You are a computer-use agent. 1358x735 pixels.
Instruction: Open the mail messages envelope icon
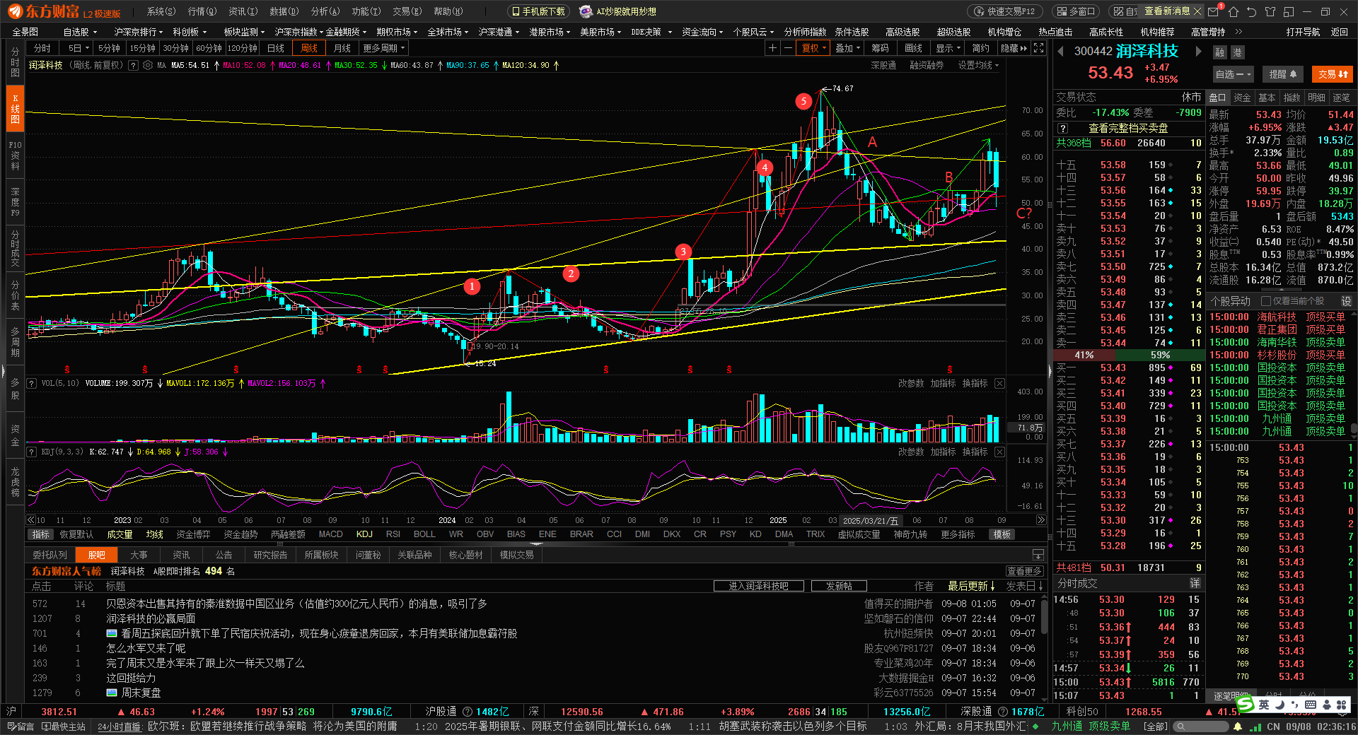tap(1214, 11)
